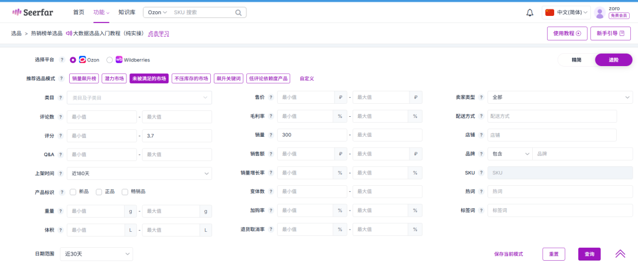Open the 日期范围 dropdown

tap(96, 254)
